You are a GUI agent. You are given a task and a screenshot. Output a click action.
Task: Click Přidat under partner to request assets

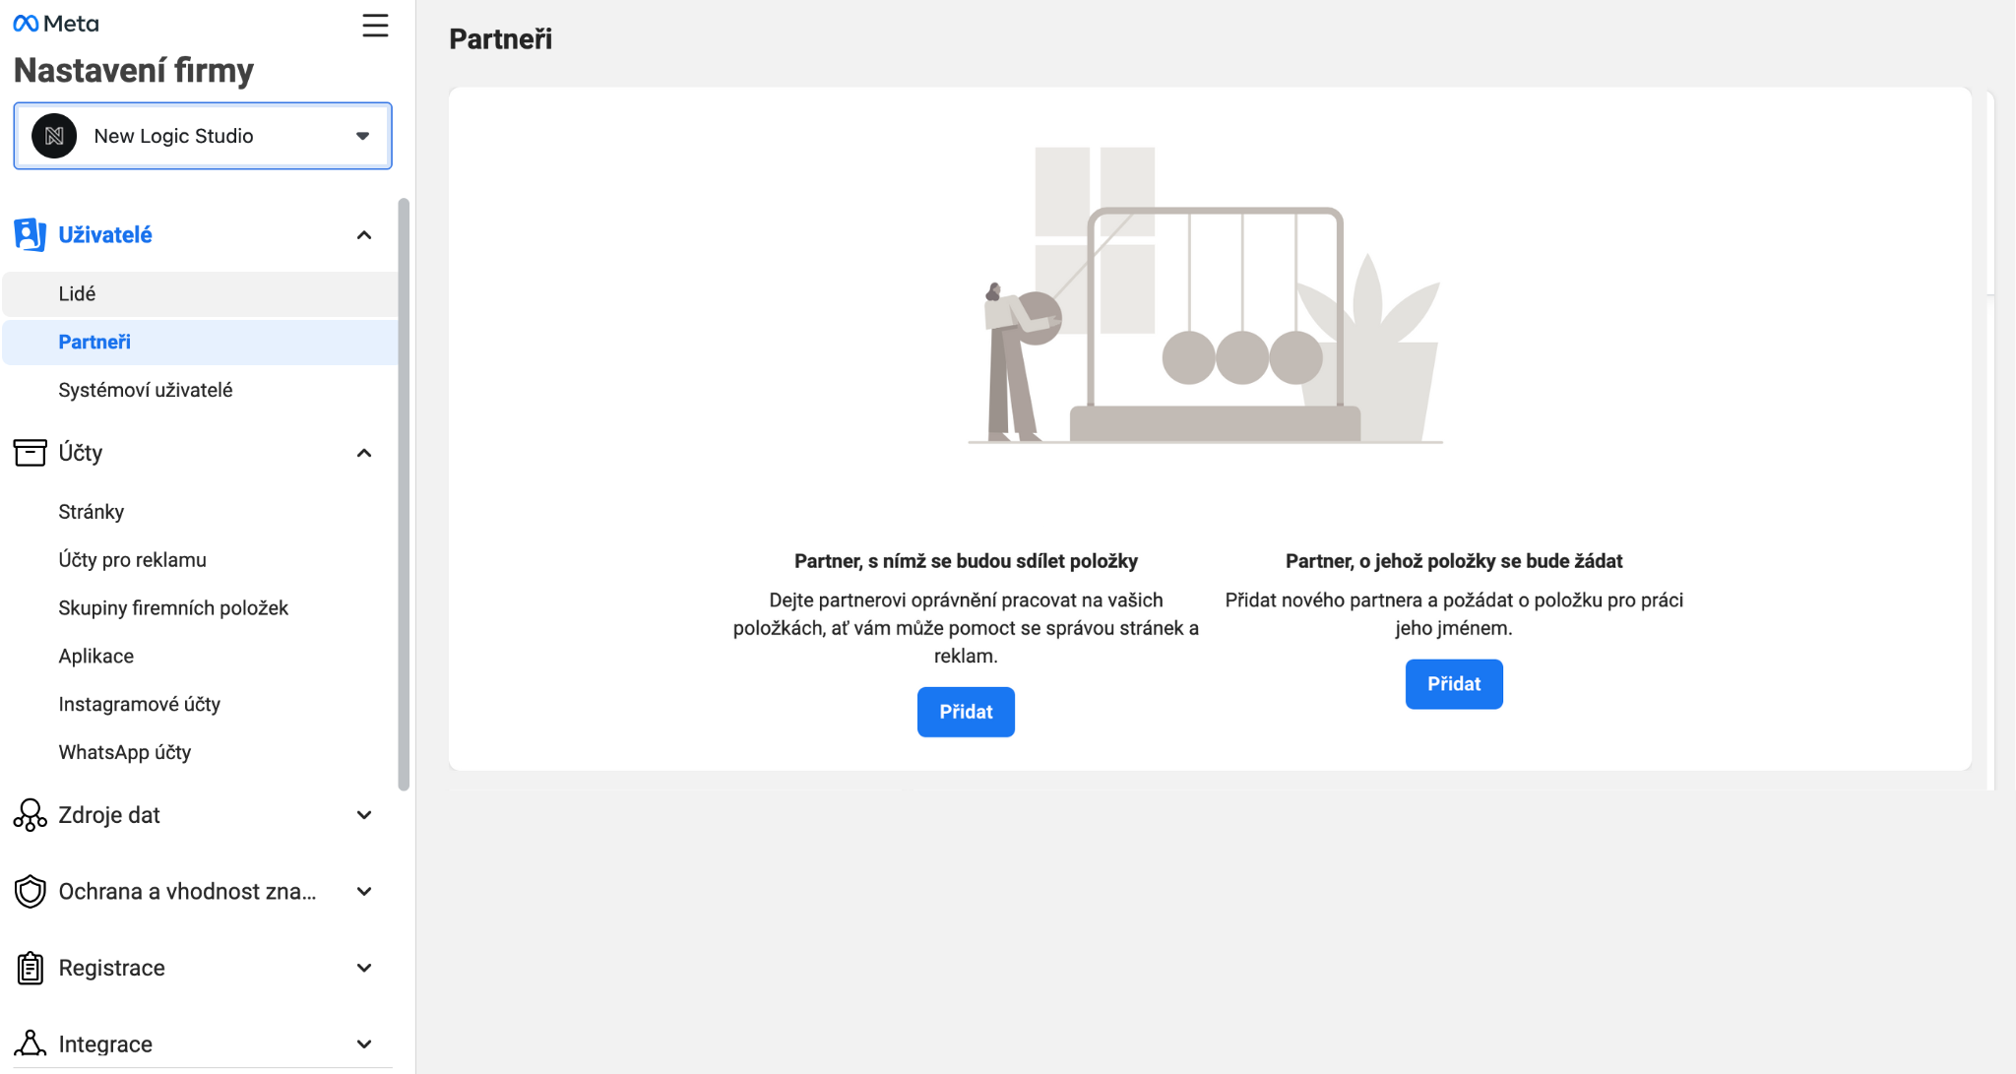coord(1453,684)
